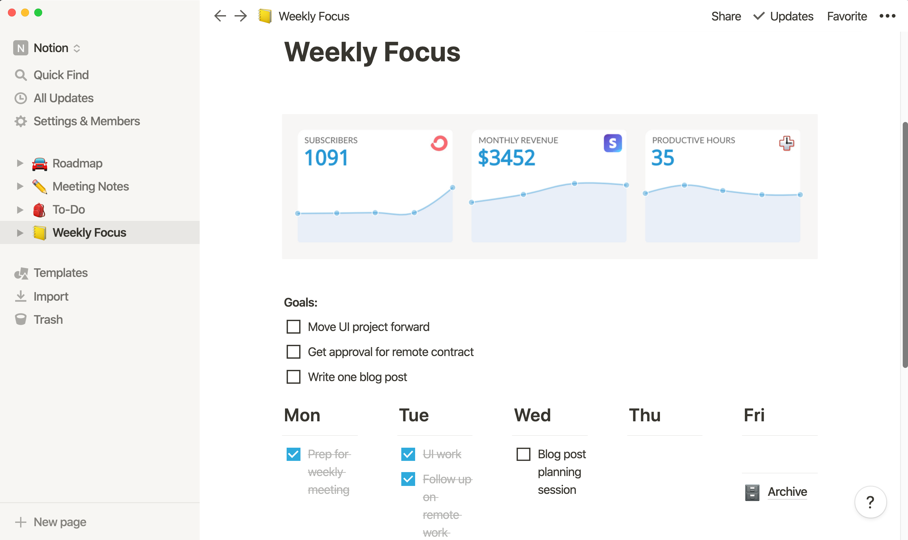Toggle the Get approval for remote contract checkbox
Screen dimensions: 908x540
(x=294, y=351)
